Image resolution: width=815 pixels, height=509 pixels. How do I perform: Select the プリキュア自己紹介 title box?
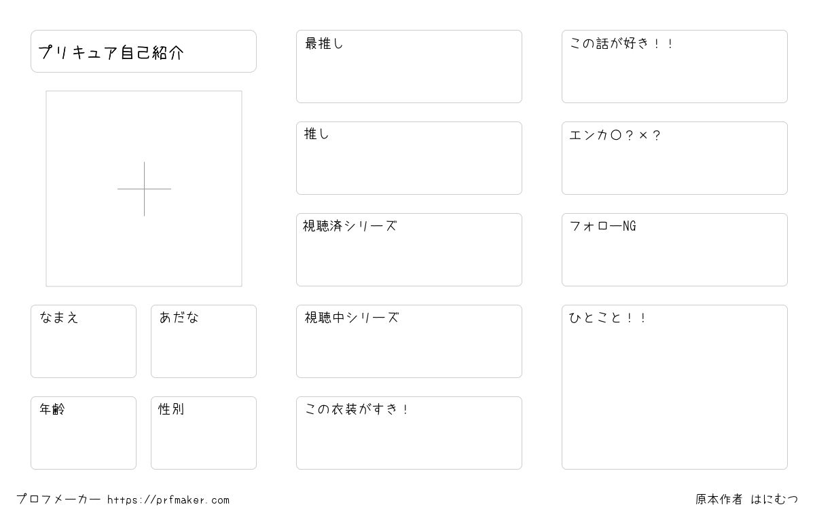[x=143, y=51]
